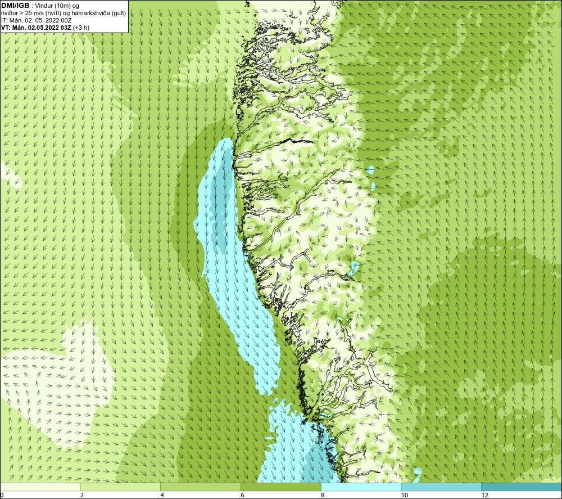Click the scale label '4'
562x499 pixels.
pyautogui.click(x=162, y=495)
